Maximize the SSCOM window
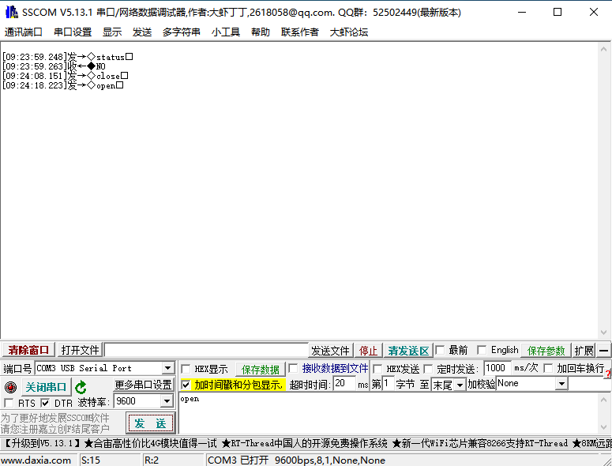 coord(558,12)
